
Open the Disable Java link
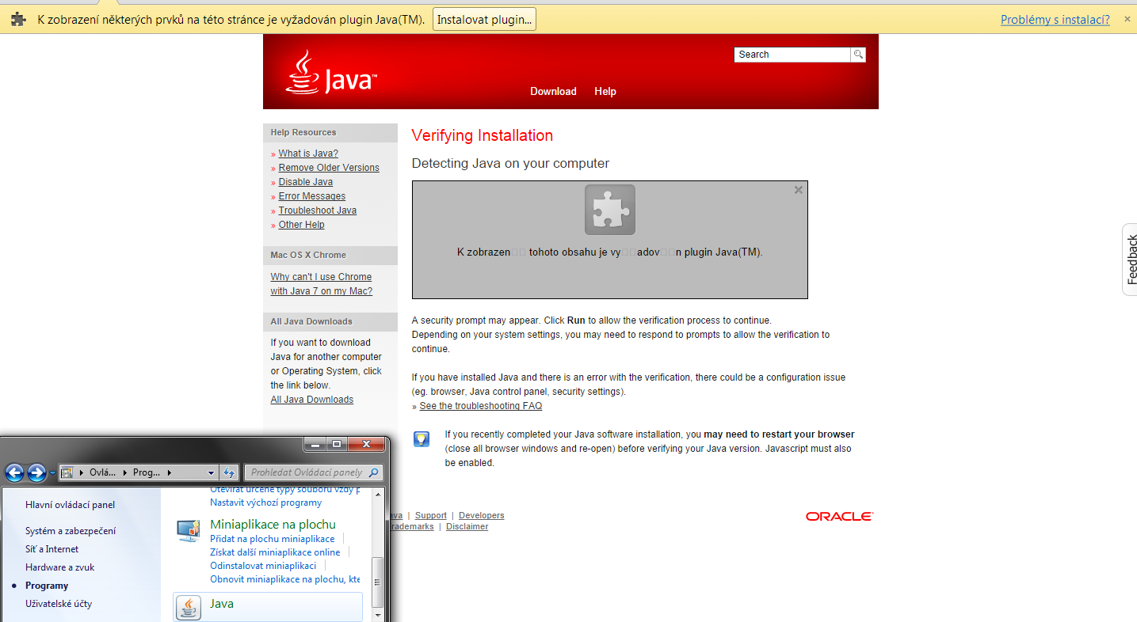[x=306, y=182]
